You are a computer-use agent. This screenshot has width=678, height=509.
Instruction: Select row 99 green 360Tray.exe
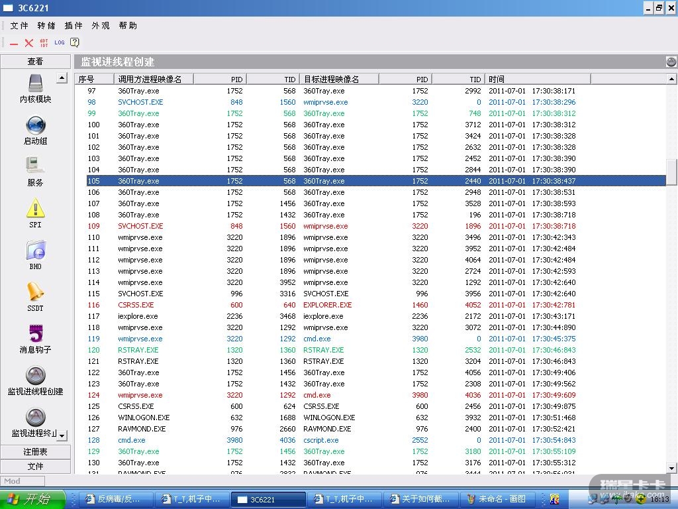pyautogui.click(x=376, y=113)
